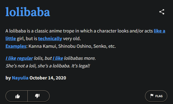Open the 'little' linked word
The image size is (173, 104).
point(11,38)
